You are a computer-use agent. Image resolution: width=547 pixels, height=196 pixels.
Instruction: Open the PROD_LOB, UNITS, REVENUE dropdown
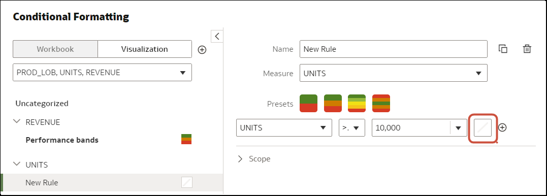(x=102, y=73)
